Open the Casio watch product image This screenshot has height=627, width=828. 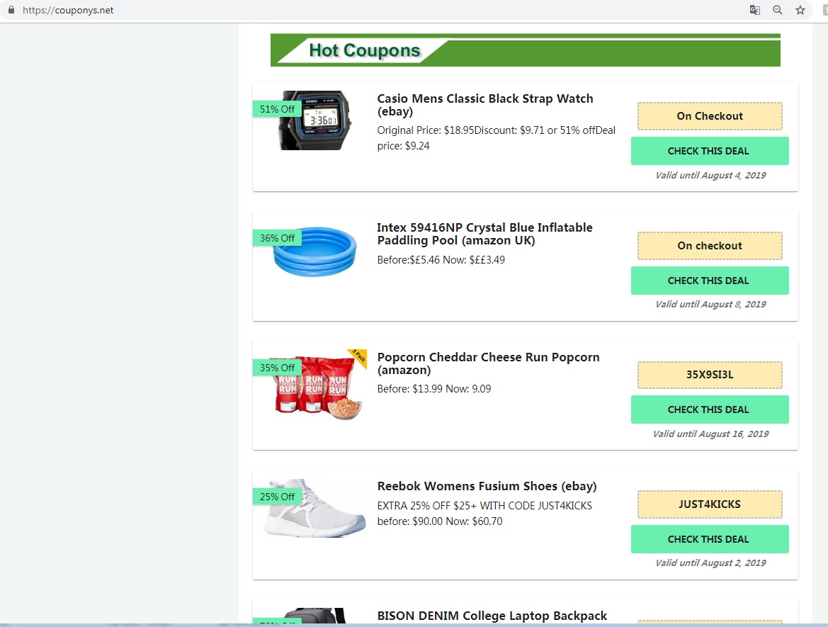[314, 120]
